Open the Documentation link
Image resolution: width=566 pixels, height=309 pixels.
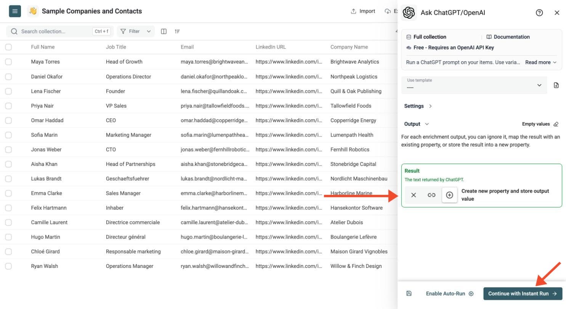(x=508, y=37)
